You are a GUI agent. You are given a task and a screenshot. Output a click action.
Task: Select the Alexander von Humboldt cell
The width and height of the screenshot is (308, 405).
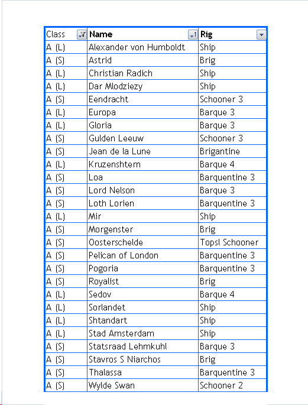point(143,47)
